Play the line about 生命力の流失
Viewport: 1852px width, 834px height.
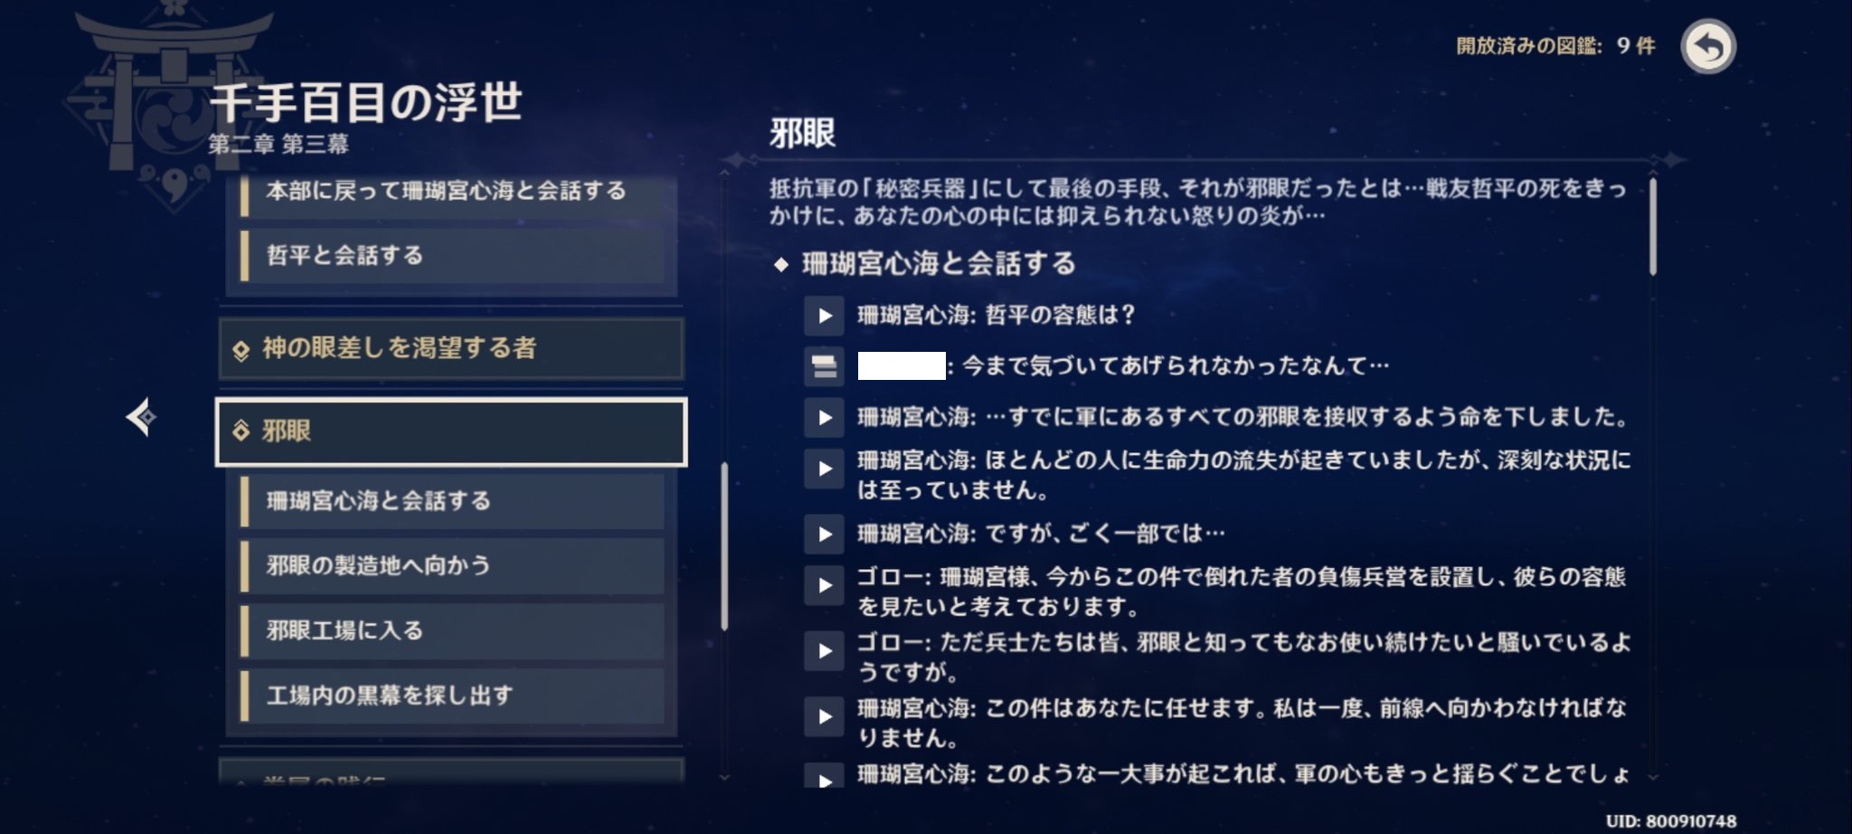point(824,469)
